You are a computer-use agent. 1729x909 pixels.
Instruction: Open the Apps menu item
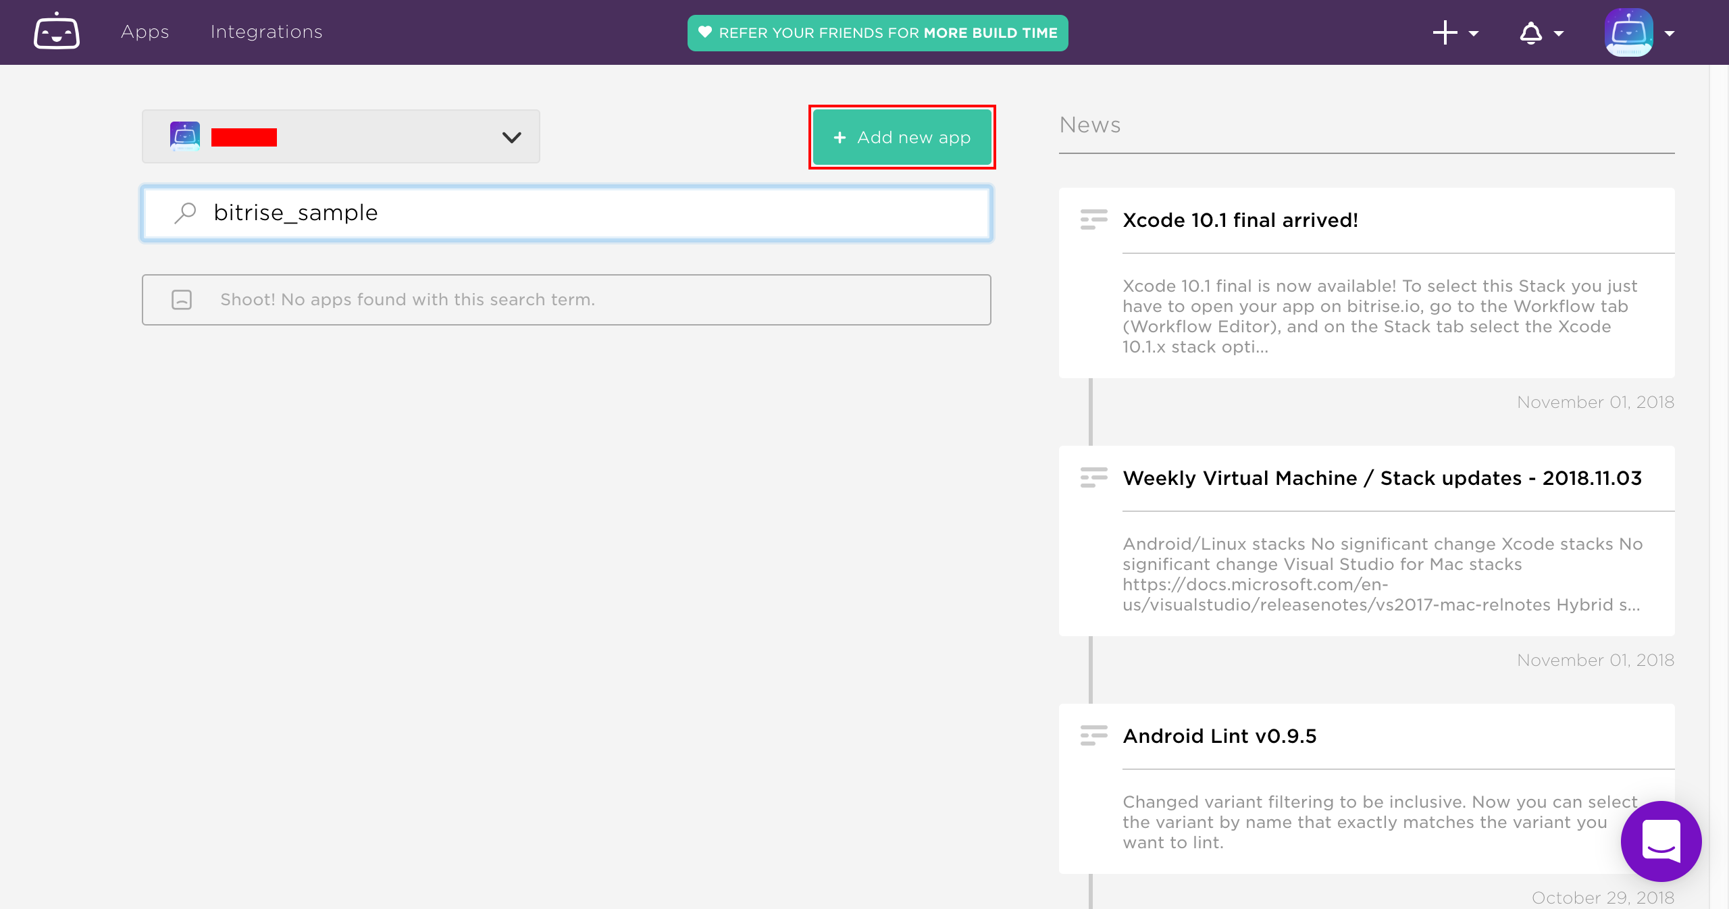click(145, 32)
